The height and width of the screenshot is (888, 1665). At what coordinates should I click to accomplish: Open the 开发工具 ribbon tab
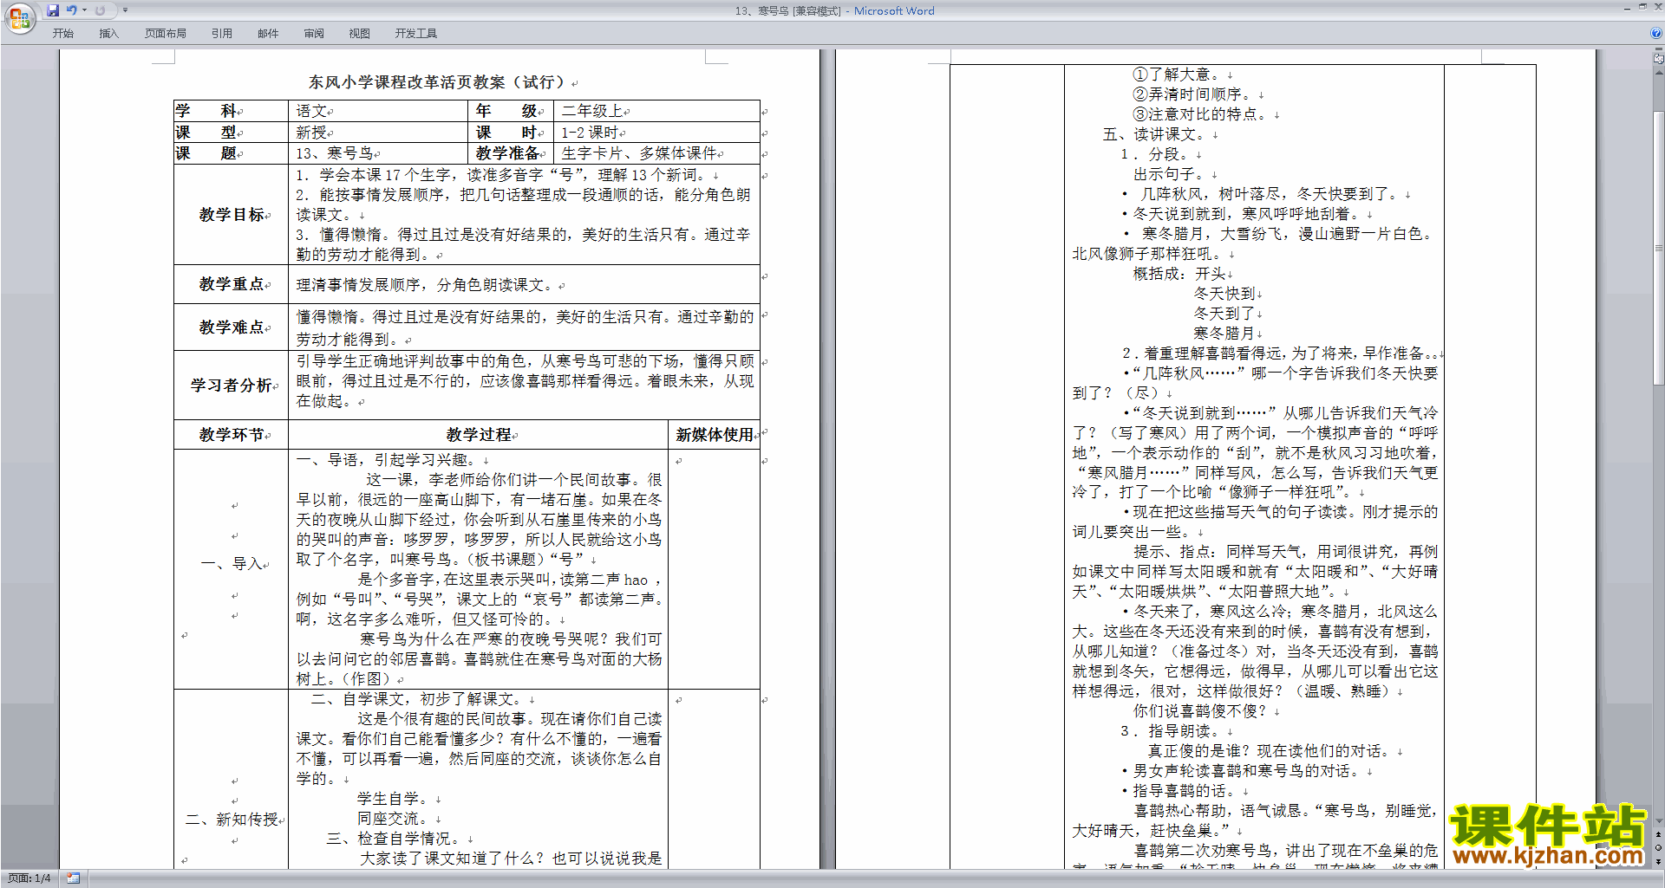coord(416,34)
